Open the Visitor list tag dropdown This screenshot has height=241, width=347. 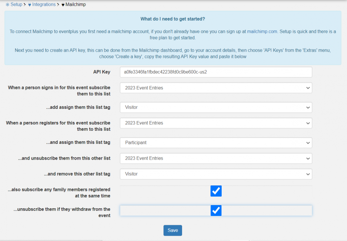pyautogui.click(x=216, y=107)
